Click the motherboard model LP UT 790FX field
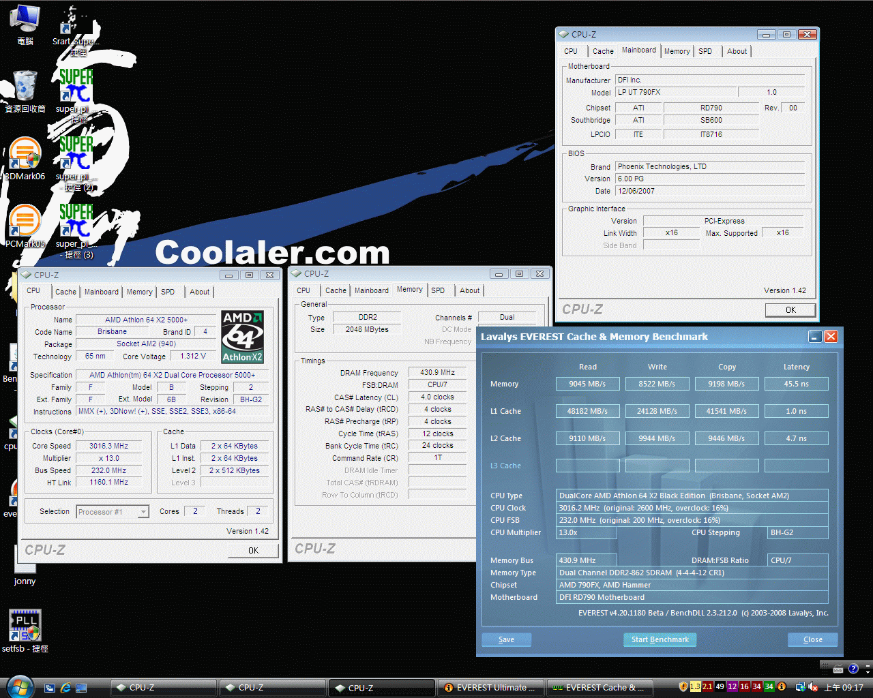Viewport: 873px width, 698px height. pyautogui.click(x=677, y=92)
